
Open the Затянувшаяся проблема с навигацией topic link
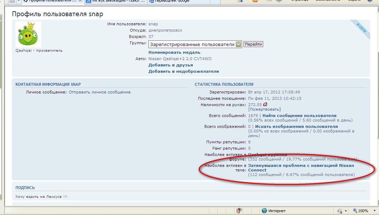(x=301, y=165)
